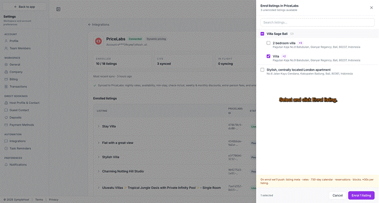Go back to Integrations via arrow link
This screenshot has width=379, height=203.
(x=99, y=25)
